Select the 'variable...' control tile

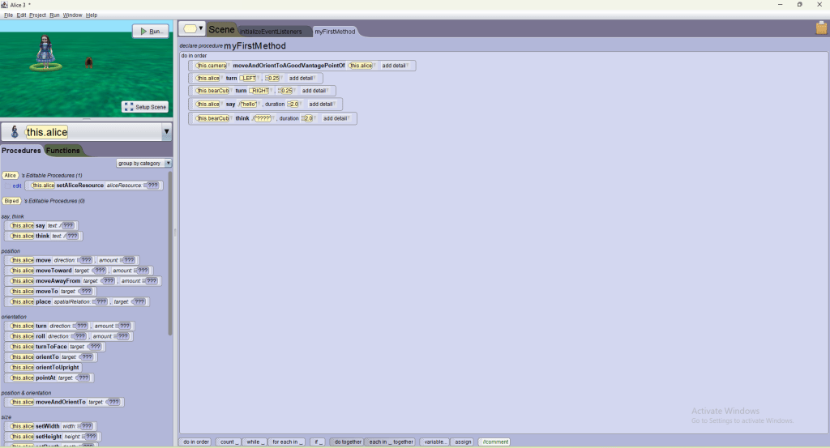pyautogui.click(x=435, y=442)
